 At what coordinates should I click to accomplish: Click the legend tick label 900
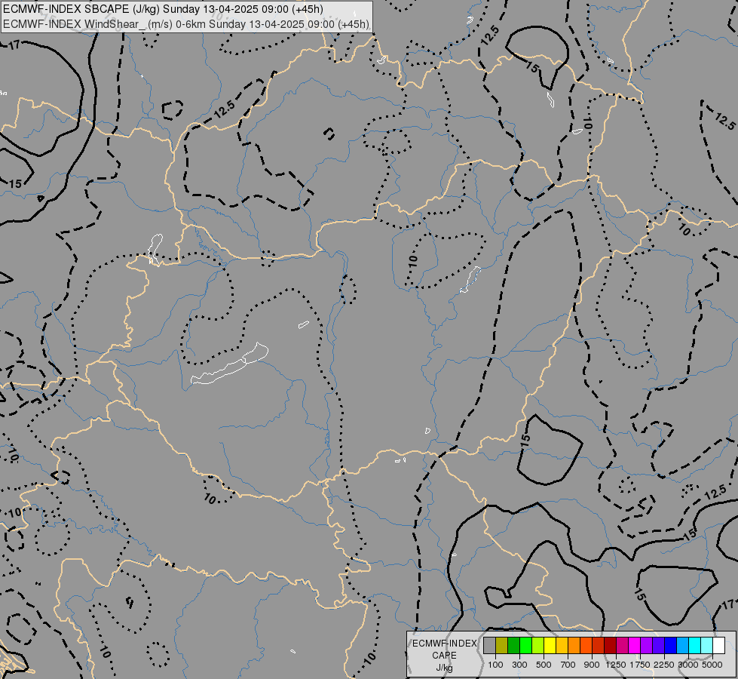592,665
